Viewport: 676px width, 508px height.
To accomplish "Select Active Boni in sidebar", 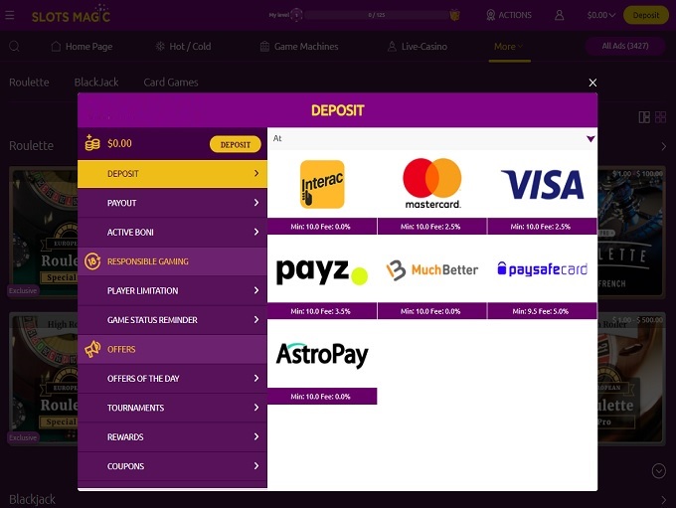I will 172,232.
